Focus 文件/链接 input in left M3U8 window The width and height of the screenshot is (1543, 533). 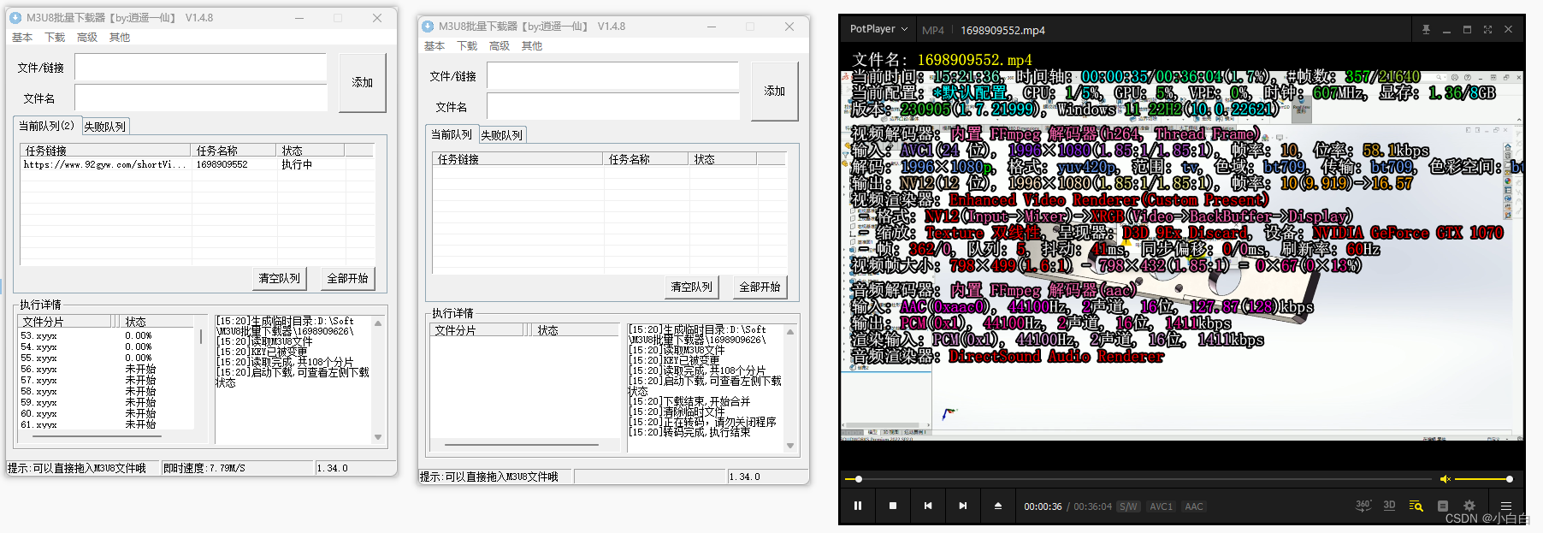(x=200, y=67)
